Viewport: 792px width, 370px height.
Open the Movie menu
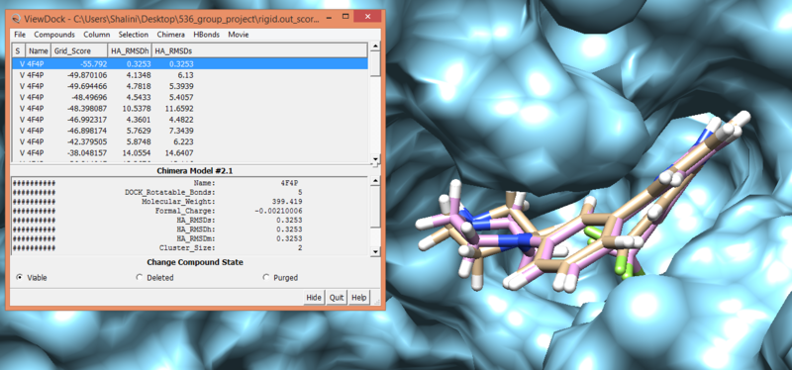(239, 35)
